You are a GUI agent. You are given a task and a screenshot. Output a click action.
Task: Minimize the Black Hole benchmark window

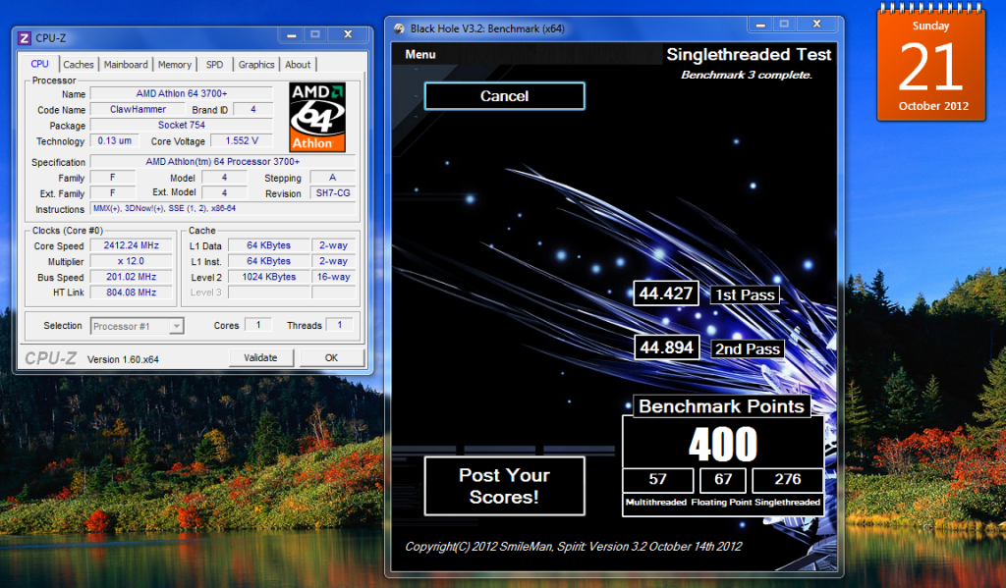click(760, 25)
